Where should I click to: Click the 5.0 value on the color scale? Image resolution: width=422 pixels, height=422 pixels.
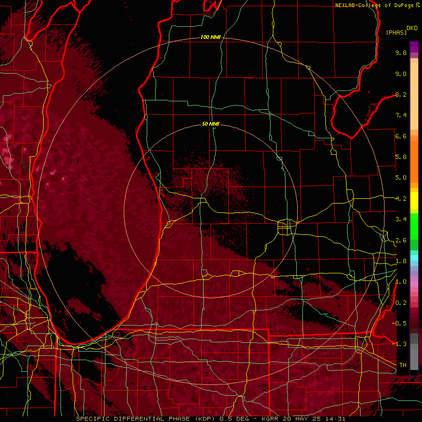pos(401,178)
